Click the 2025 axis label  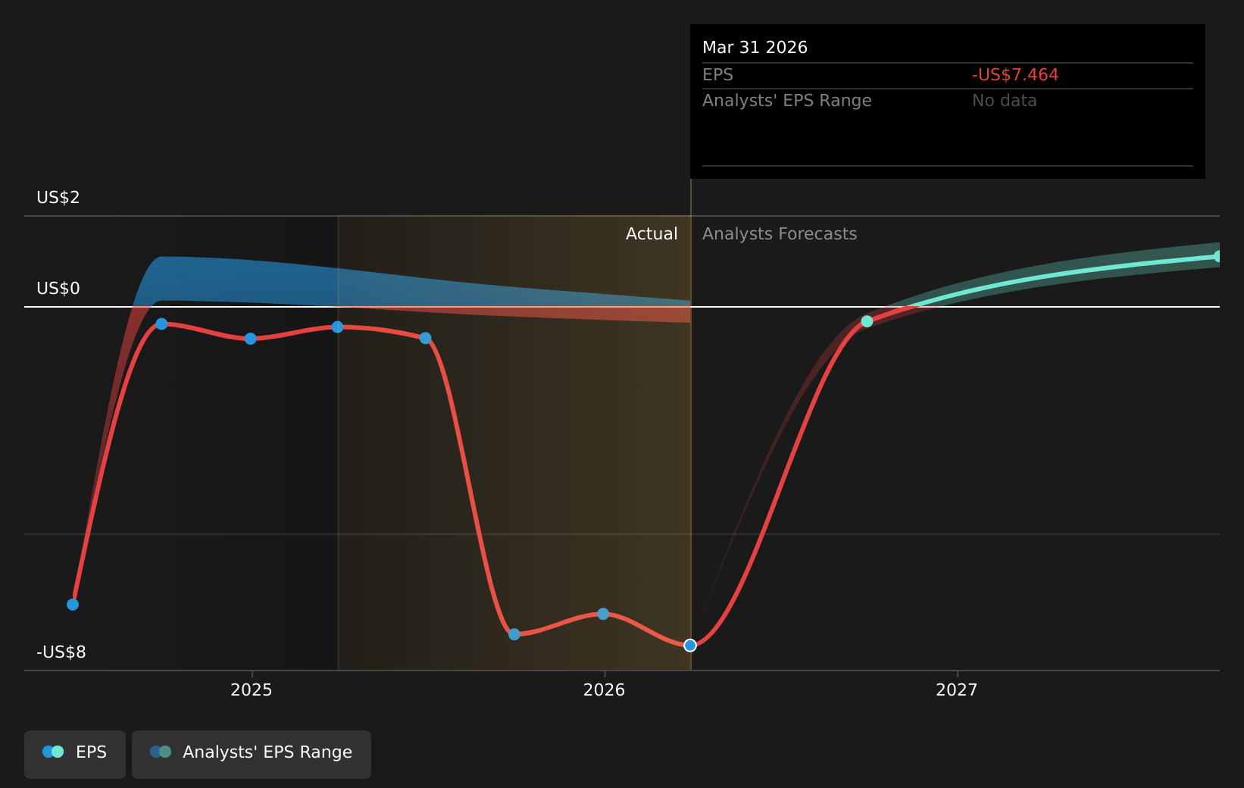tap(252, 689)
